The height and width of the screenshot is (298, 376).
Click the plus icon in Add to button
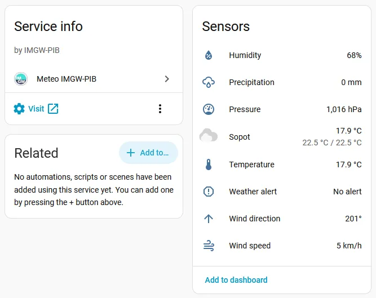point(131,153)
